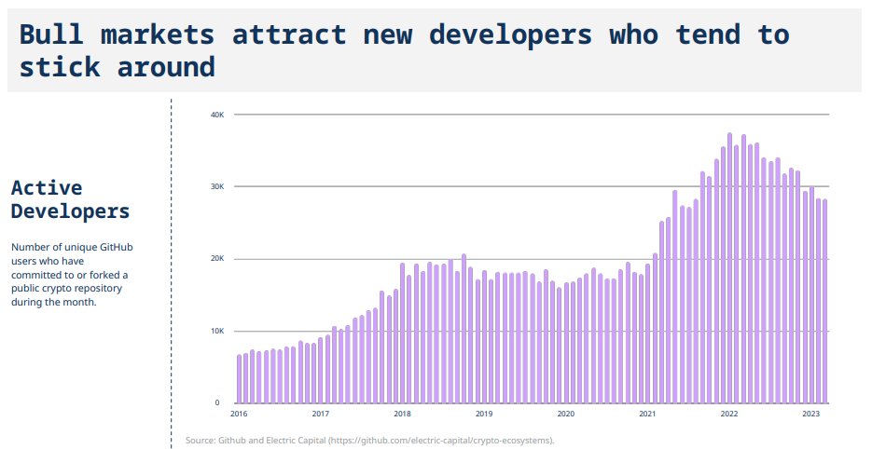Viewport: 872px width, 449px height.
Task: Click the 30K y-axis label
Action: [x=215, y=186]
